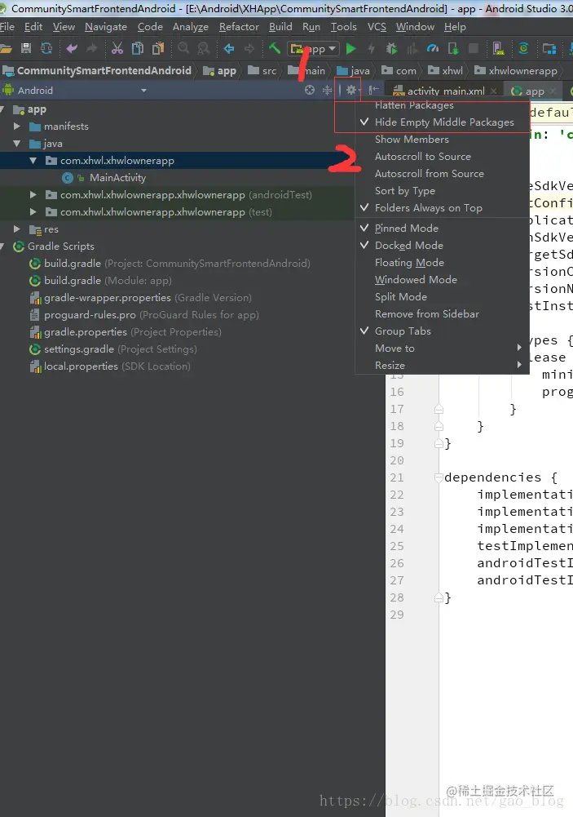Click the Debug bug icon
Screen dimensions: 573x817
click(391, 48)
